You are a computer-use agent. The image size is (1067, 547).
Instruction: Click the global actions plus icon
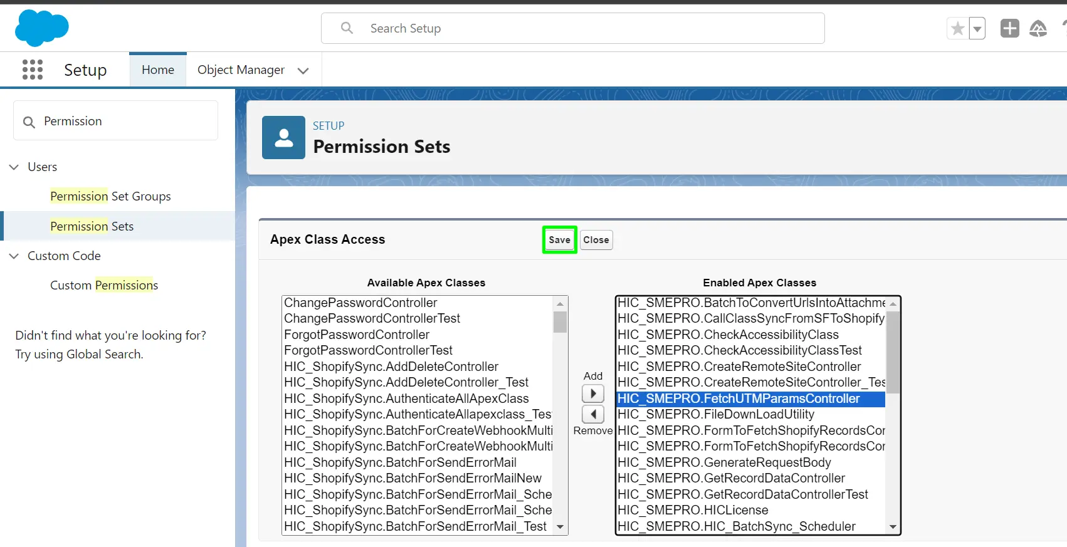1009,28
